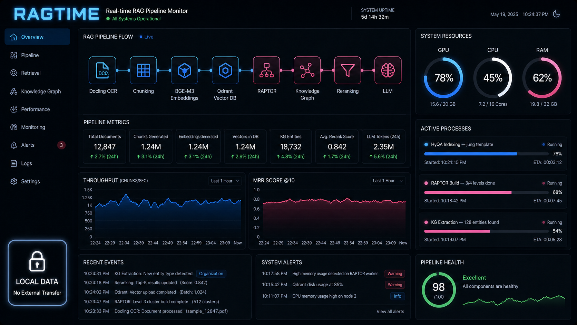Viewport: 577px width, 325px height.
Task: Click the alerts count badge showing 3
Action: [61, 145]
